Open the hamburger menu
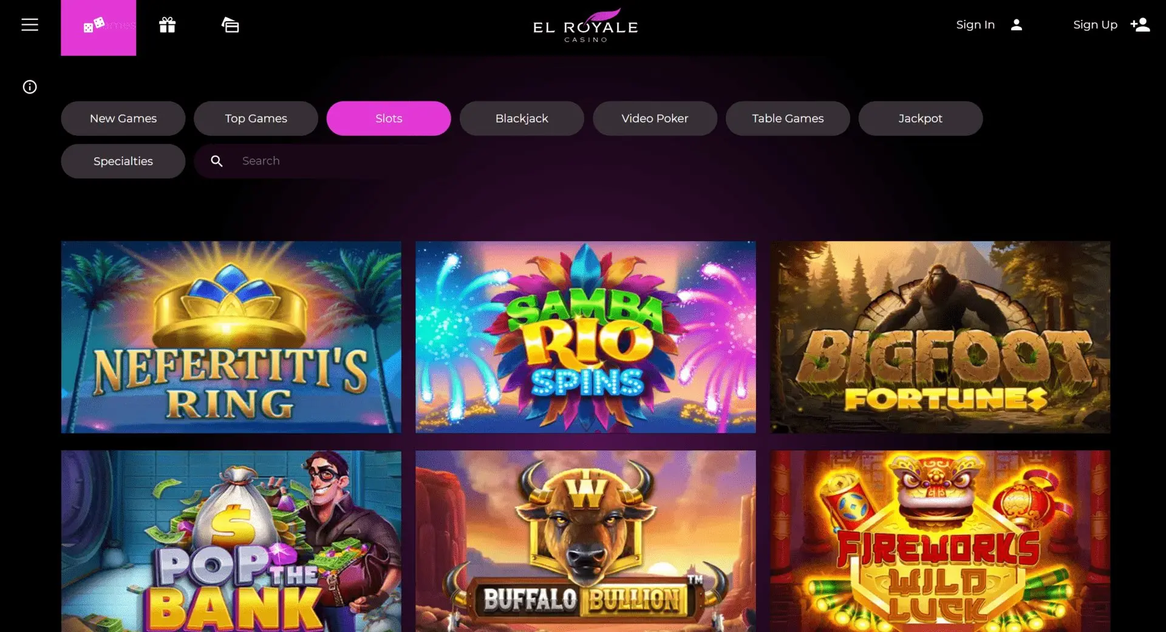 point(30,25)
